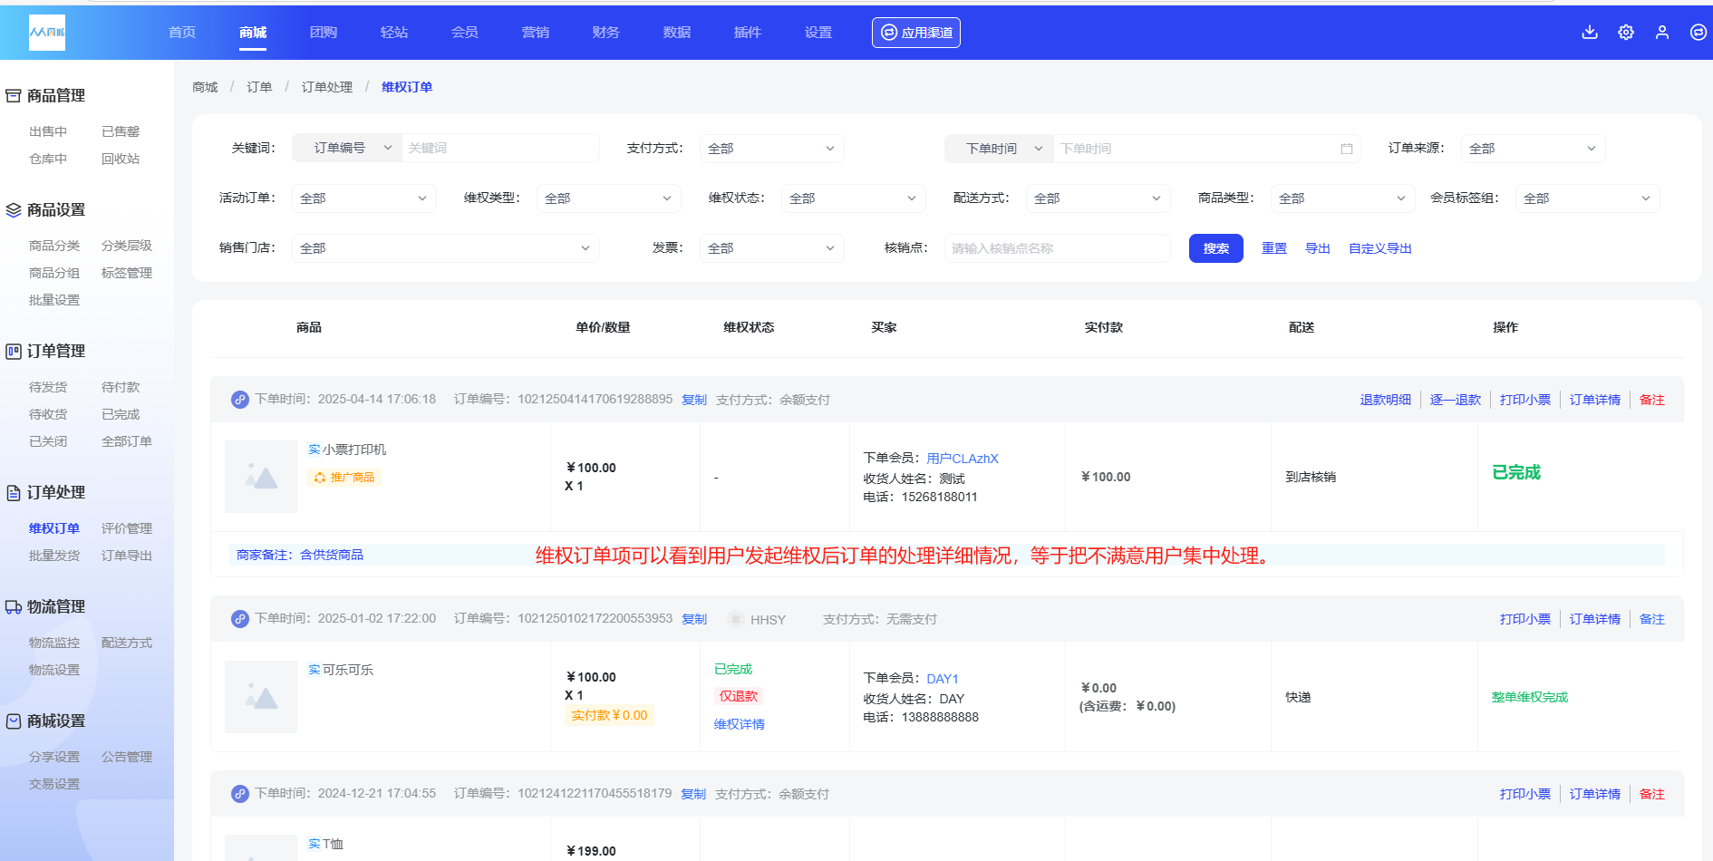
Task: Click member link DAY1
Action: [943, 679]
